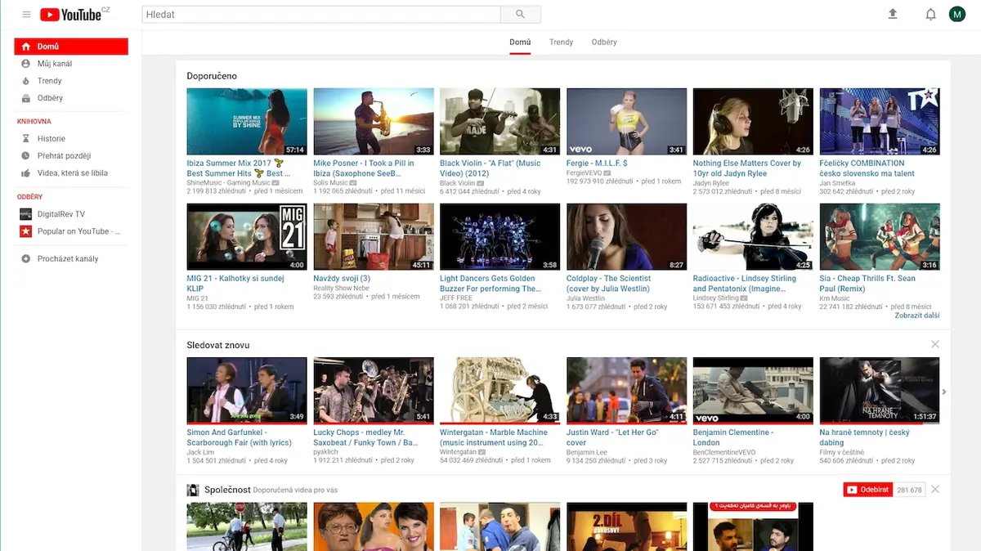Screen dimensions: 981x551
Task: Play the Na hraně temnoty thumbnail
Action: (x=880, y=391)
